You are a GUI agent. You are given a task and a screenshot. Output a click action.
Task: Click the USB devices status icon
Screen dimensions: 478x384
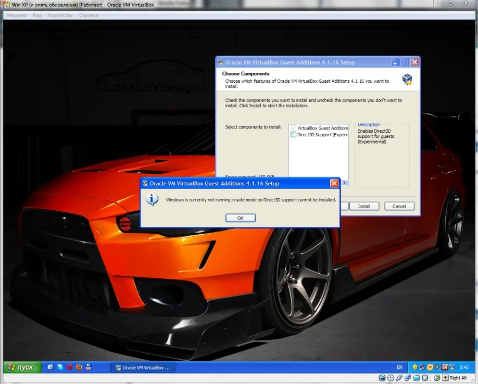point(399,378)
